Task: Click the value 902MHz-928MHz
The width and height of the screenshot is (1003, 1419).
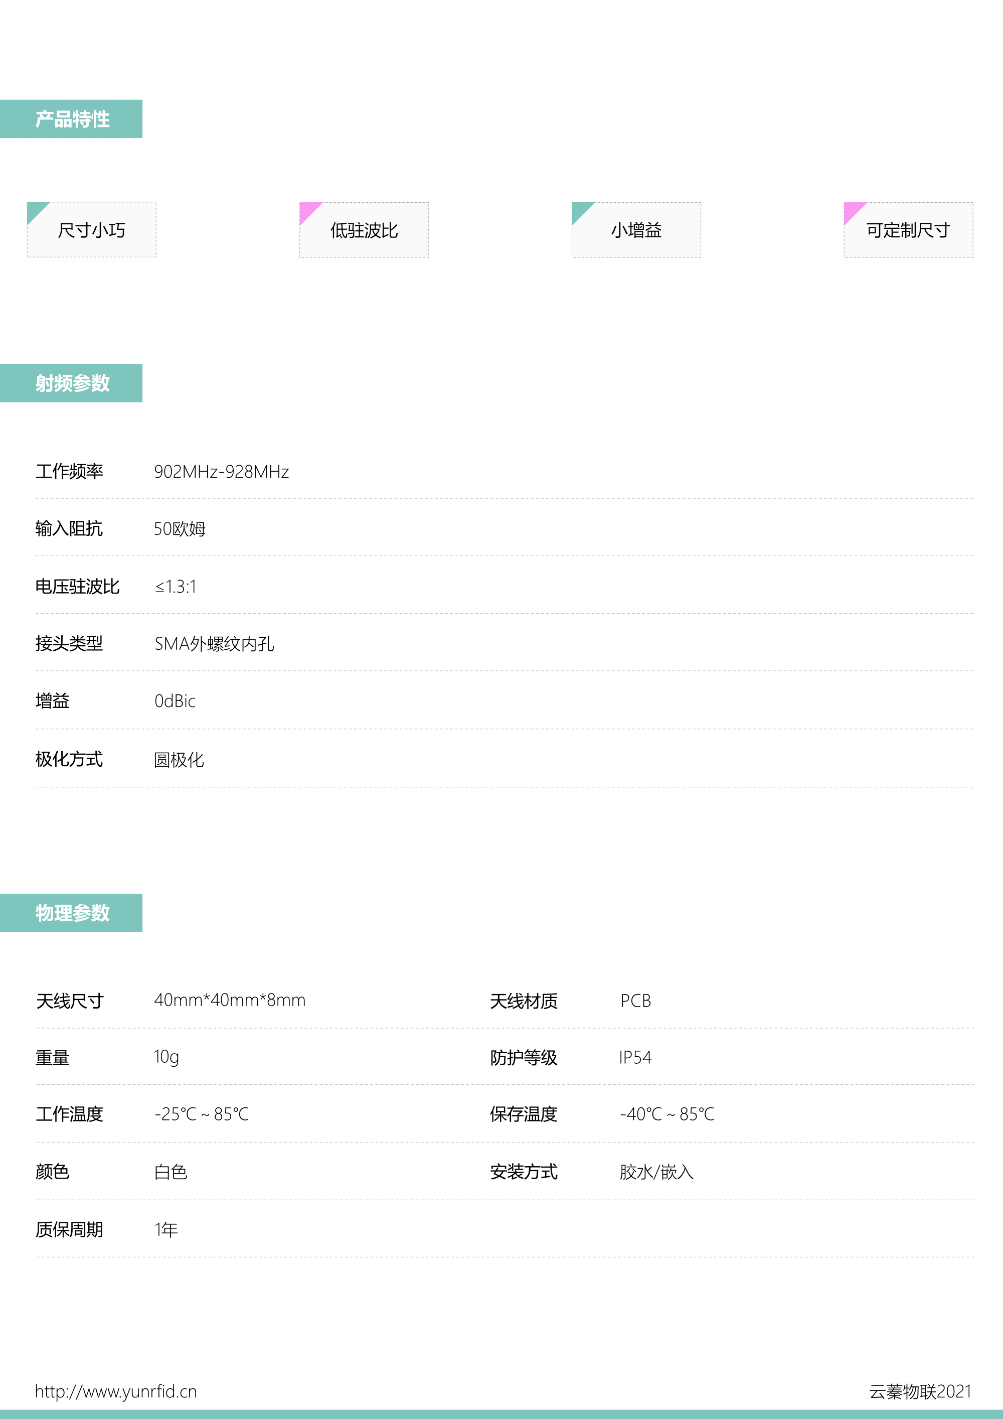Action: click(x=222, y=472)
